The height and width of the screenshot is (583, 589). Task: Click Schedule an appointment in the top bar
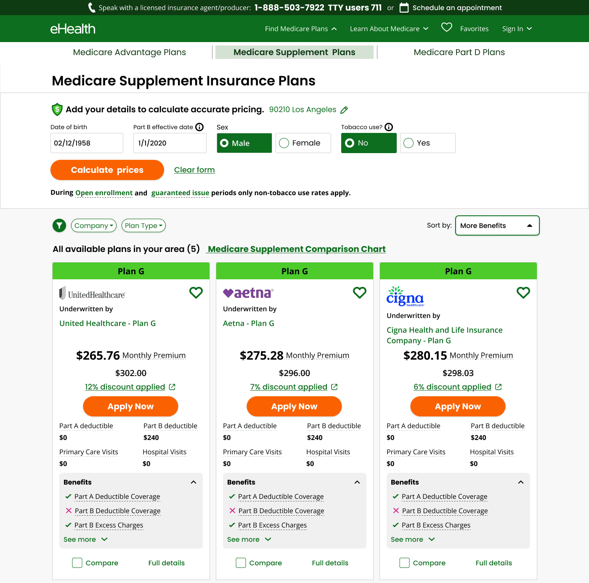click(x=457, y=8)
